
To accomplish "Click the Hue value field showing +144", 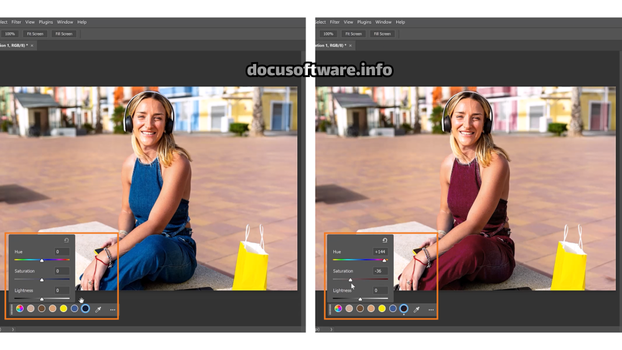I will pos(380,252).
